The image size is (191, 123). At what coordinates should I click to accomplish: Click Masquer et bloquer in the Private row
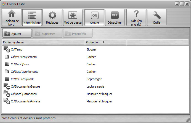point(99,101)
